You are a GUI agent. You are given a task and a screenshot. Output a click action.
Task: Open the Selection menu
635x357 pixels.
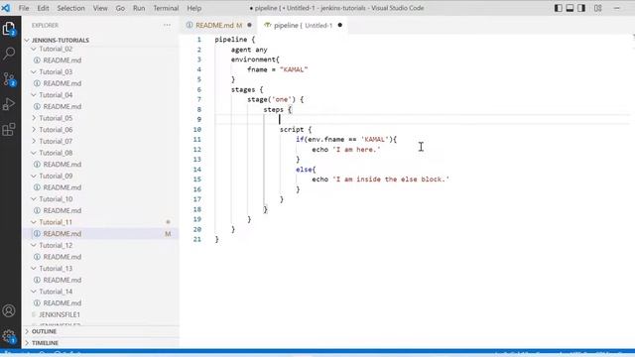point(70,8)
